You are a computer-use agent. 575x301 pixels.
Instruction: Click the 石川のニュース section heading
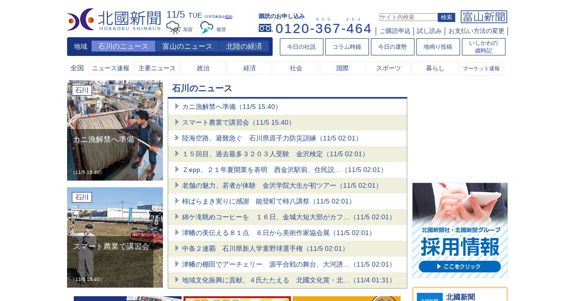coord(202,88)
